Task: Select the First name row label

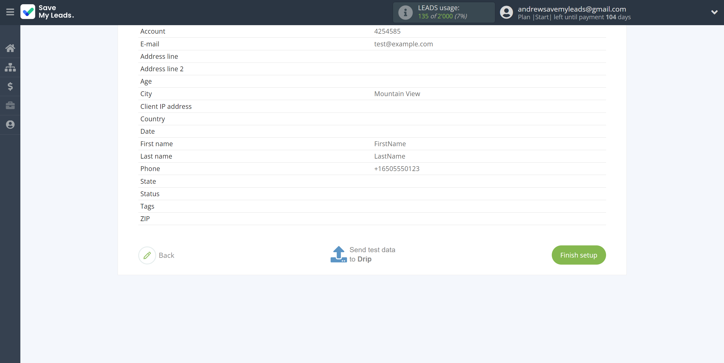Action: (x=156, y=144)
